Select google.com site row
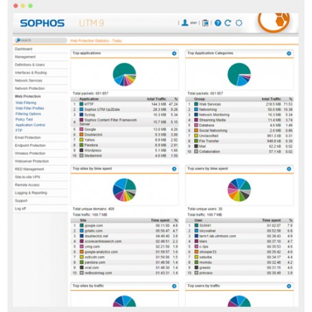The image size is (312, 312). (125, 226)
